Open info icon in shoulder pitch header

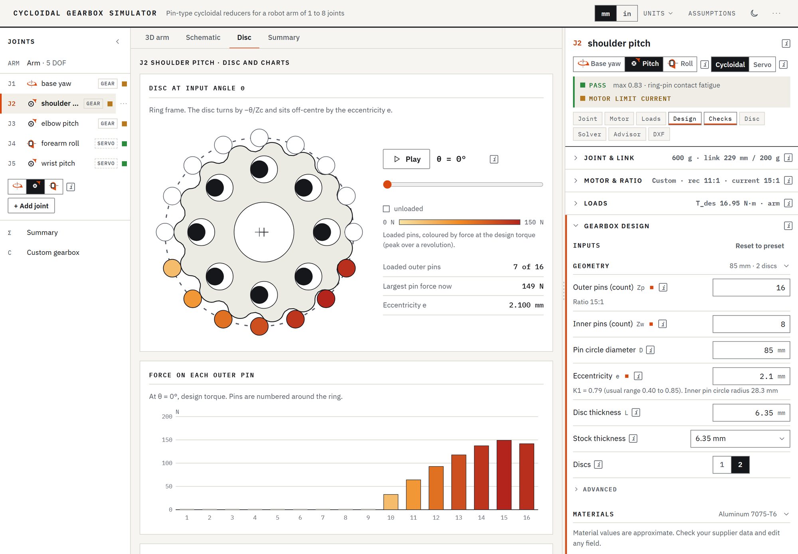786,43
